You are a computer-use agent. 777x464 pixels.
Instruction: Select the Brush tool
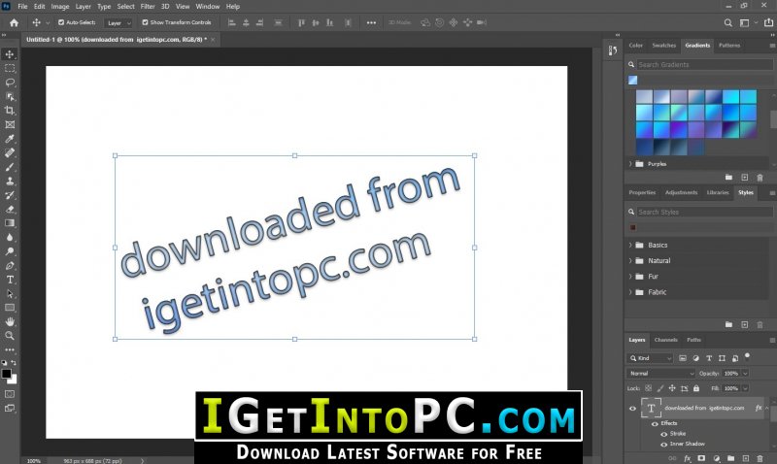10,167
